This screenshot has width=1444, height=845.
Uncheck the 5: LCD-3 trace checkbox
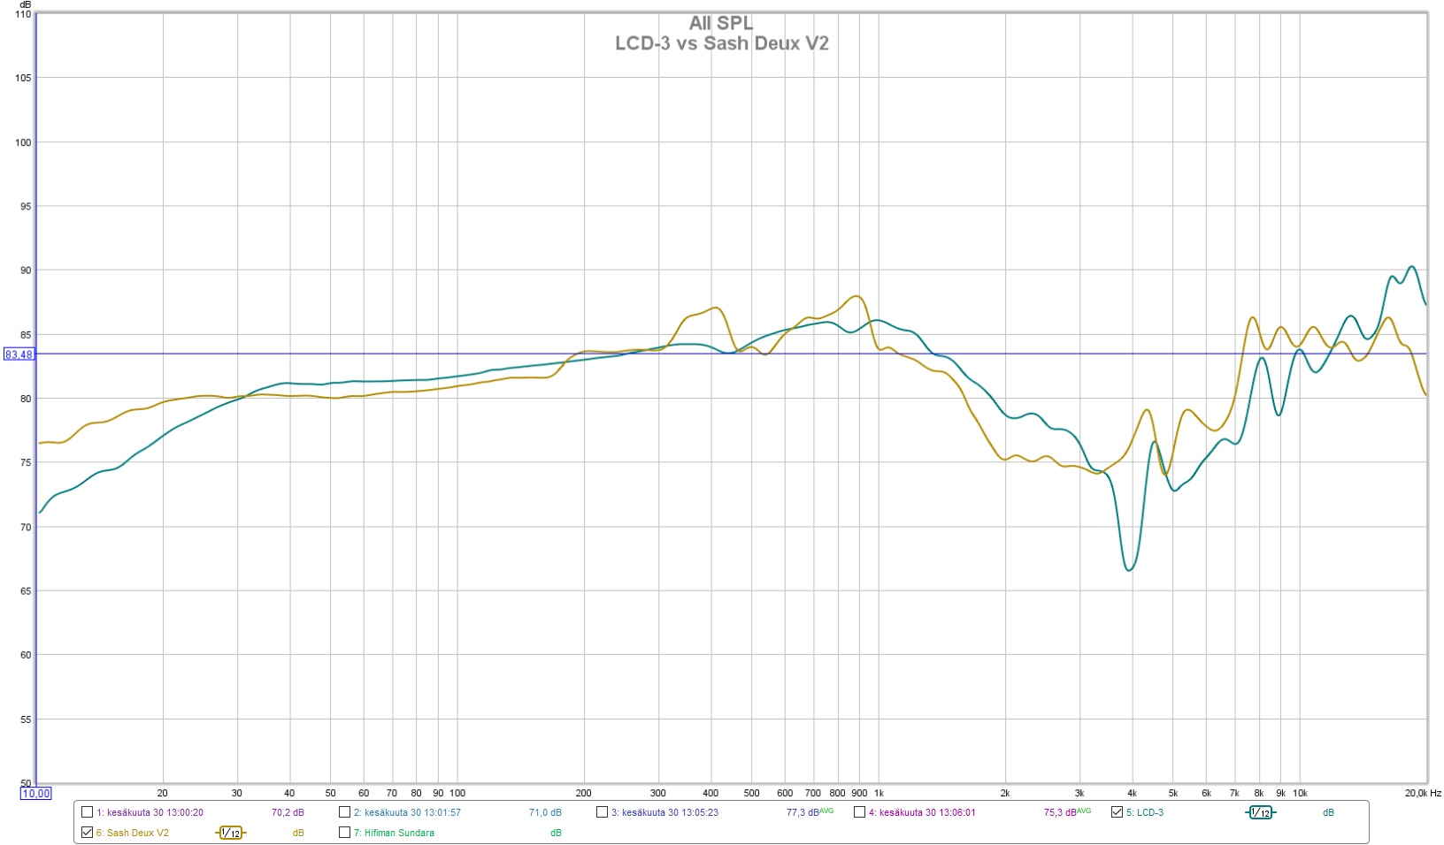[x=1117, y=812]
